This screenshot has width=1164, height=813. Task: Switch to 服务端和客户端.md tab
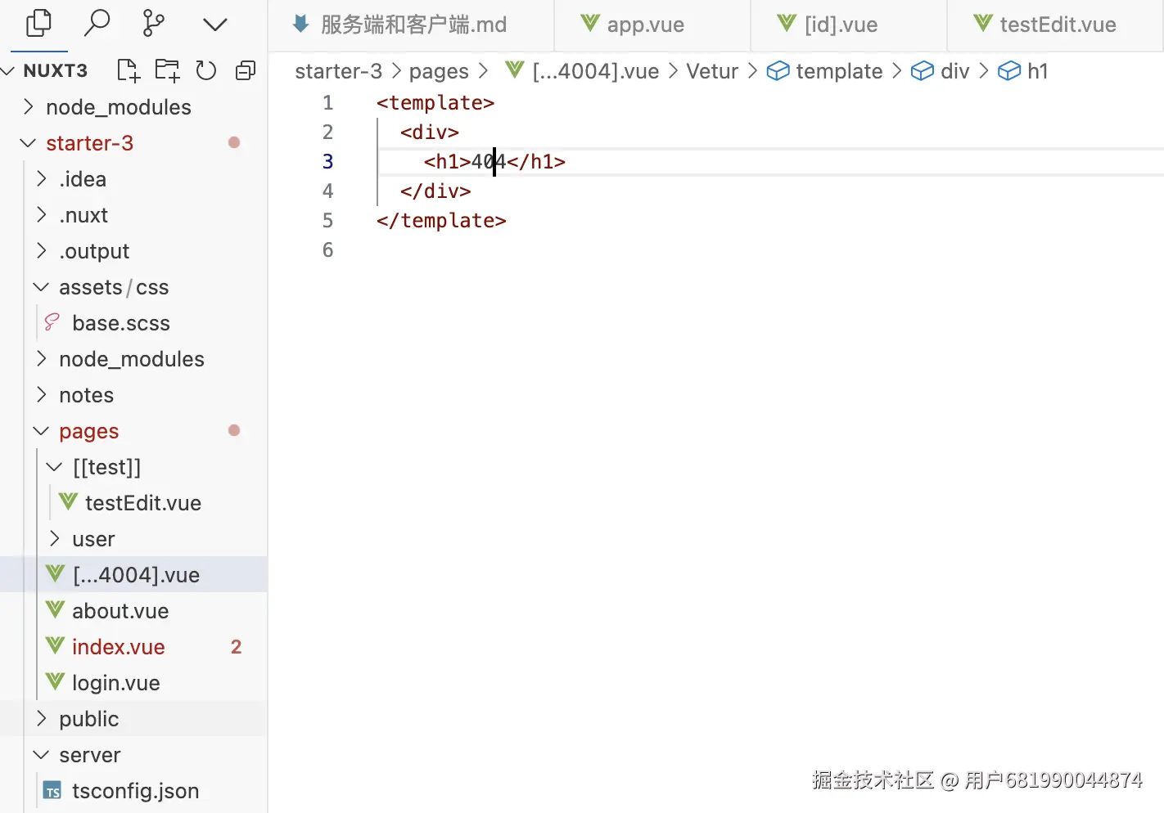[412, 25]
